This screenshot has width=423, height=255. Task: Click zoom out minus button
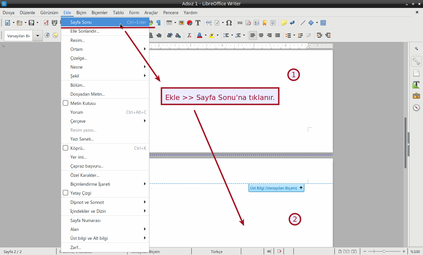[364, 251]
